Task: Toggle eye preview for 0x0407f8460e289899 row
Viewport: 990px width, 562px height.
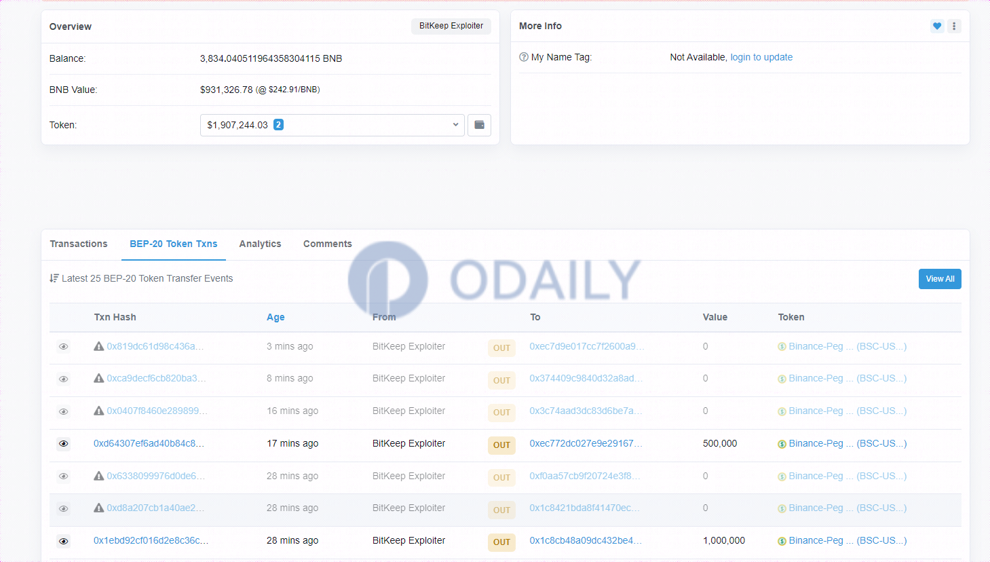Action: tap(64, 411)
